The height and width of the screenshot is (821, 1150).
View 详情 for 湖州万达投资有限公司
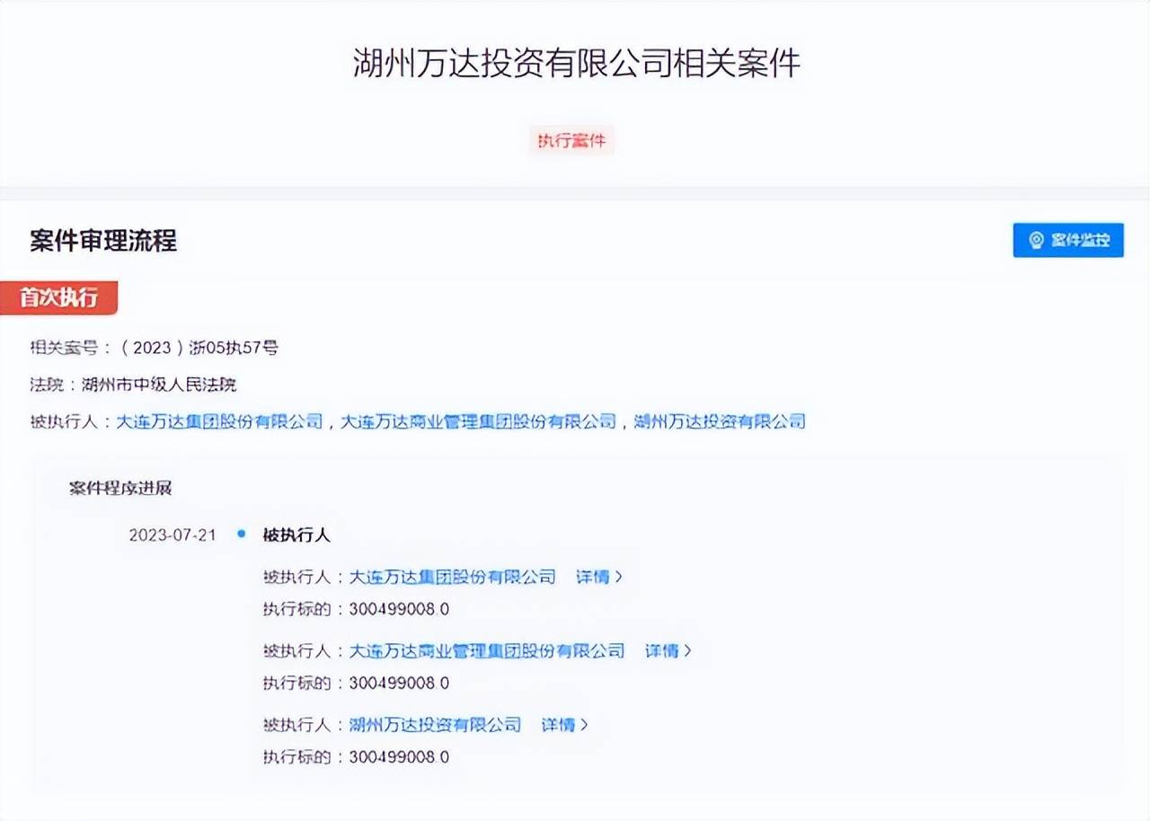(565, 724)
